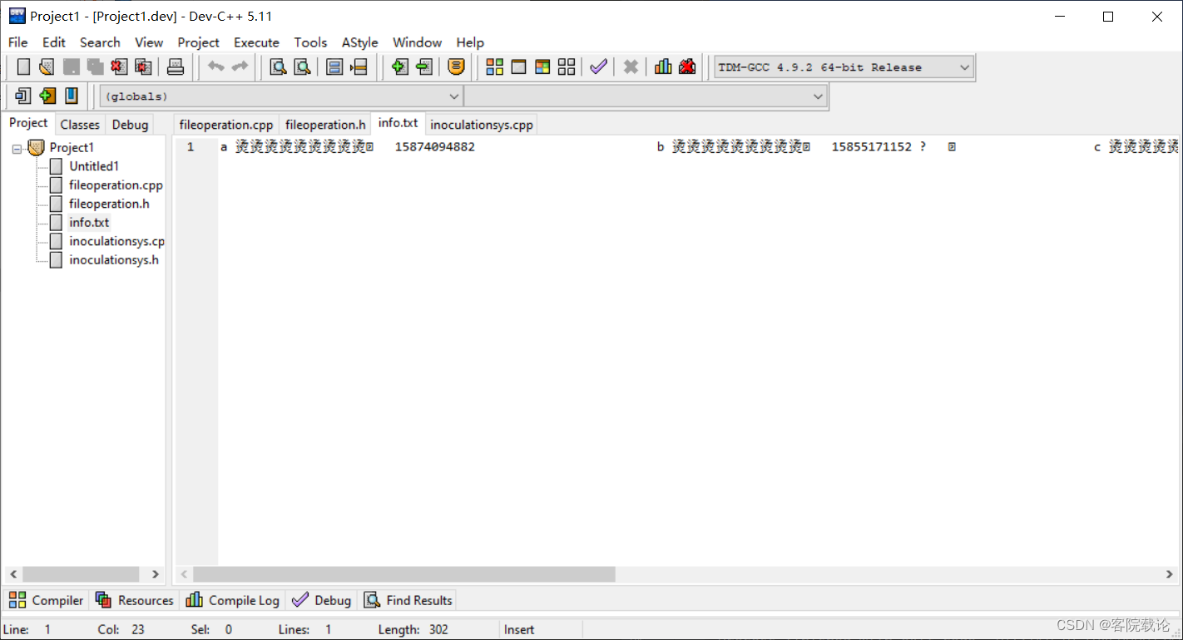Screen dimensions: 1183x640
Task: Open the Debug bottom panel tab
Action: 321,600
